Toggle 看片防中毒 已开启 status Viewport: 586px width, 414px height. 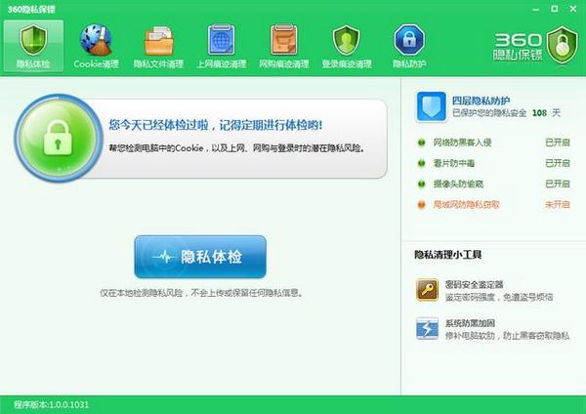558,163
